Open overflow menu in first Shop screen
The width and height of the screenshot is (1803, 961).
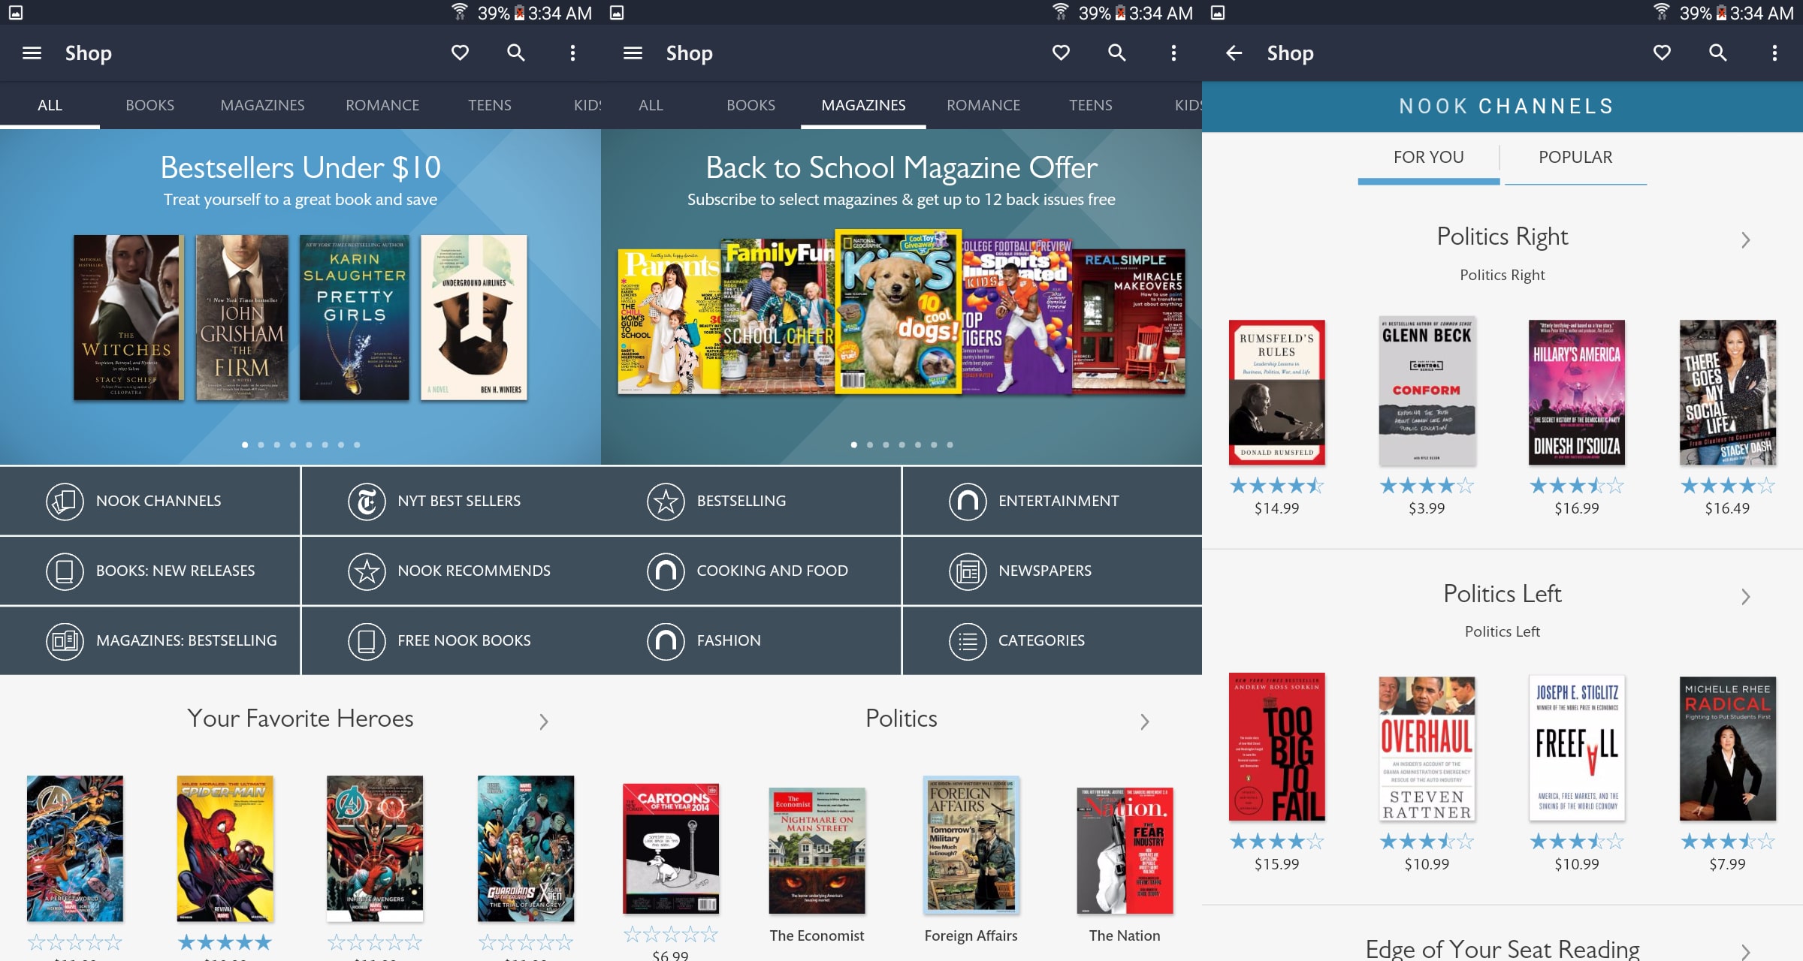(x=572, y=53)
